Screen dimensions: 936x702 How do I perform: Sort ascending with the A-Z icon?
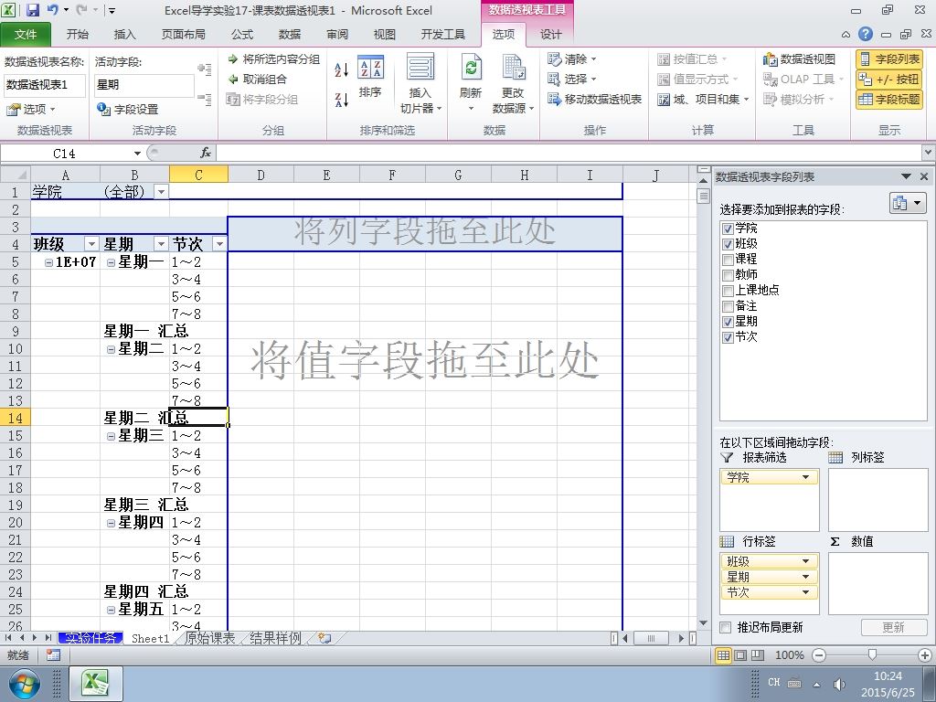click(x=341, y=69)
